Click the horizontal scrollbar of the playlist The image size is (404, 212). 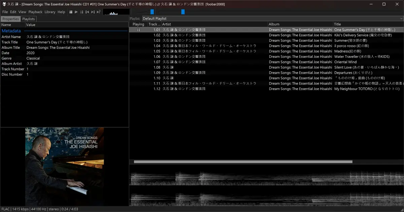243,162
